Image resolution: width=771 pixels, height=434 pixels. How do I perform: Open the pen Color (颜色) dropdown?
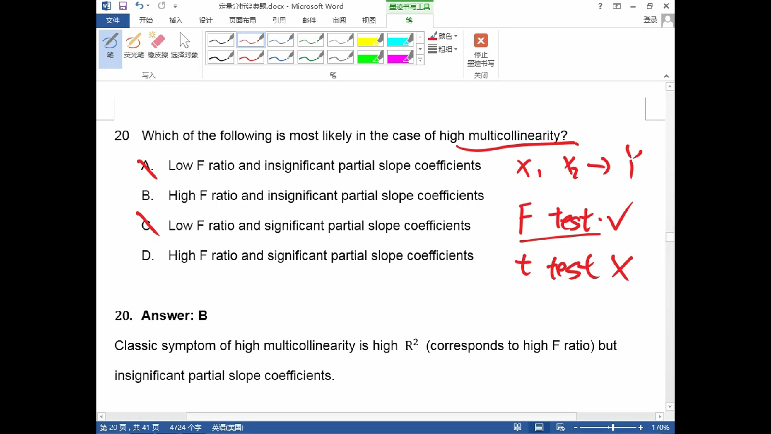[443, 36]
